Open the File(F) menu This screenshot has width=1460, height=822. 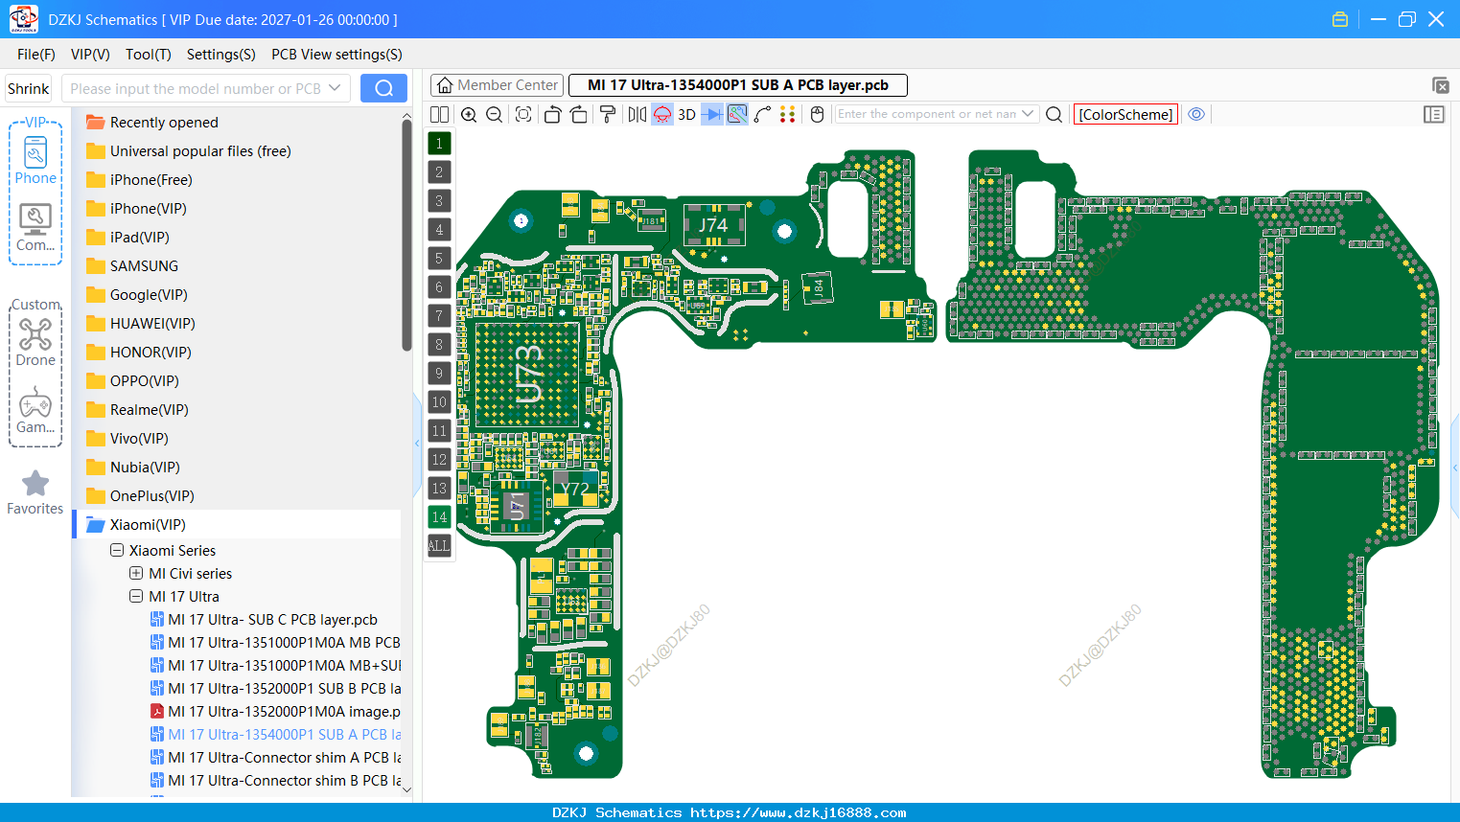36,55
